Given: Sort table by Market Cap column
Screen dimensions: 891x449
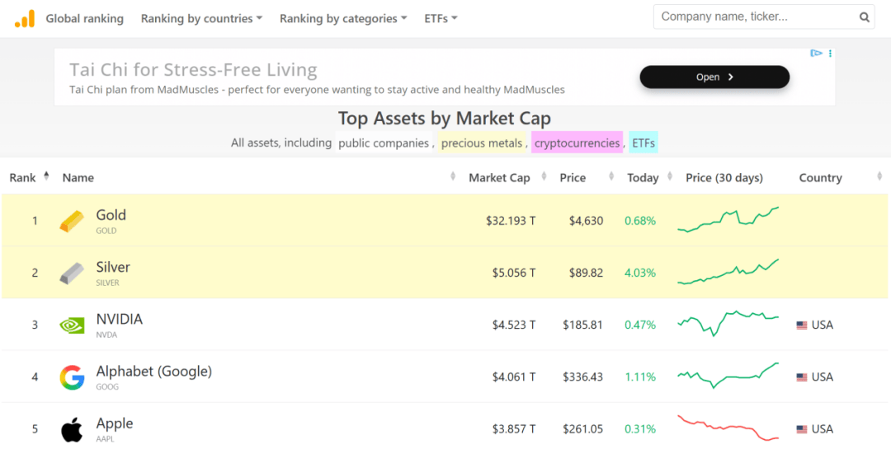Looking at the screenshot, I should 499,177.
